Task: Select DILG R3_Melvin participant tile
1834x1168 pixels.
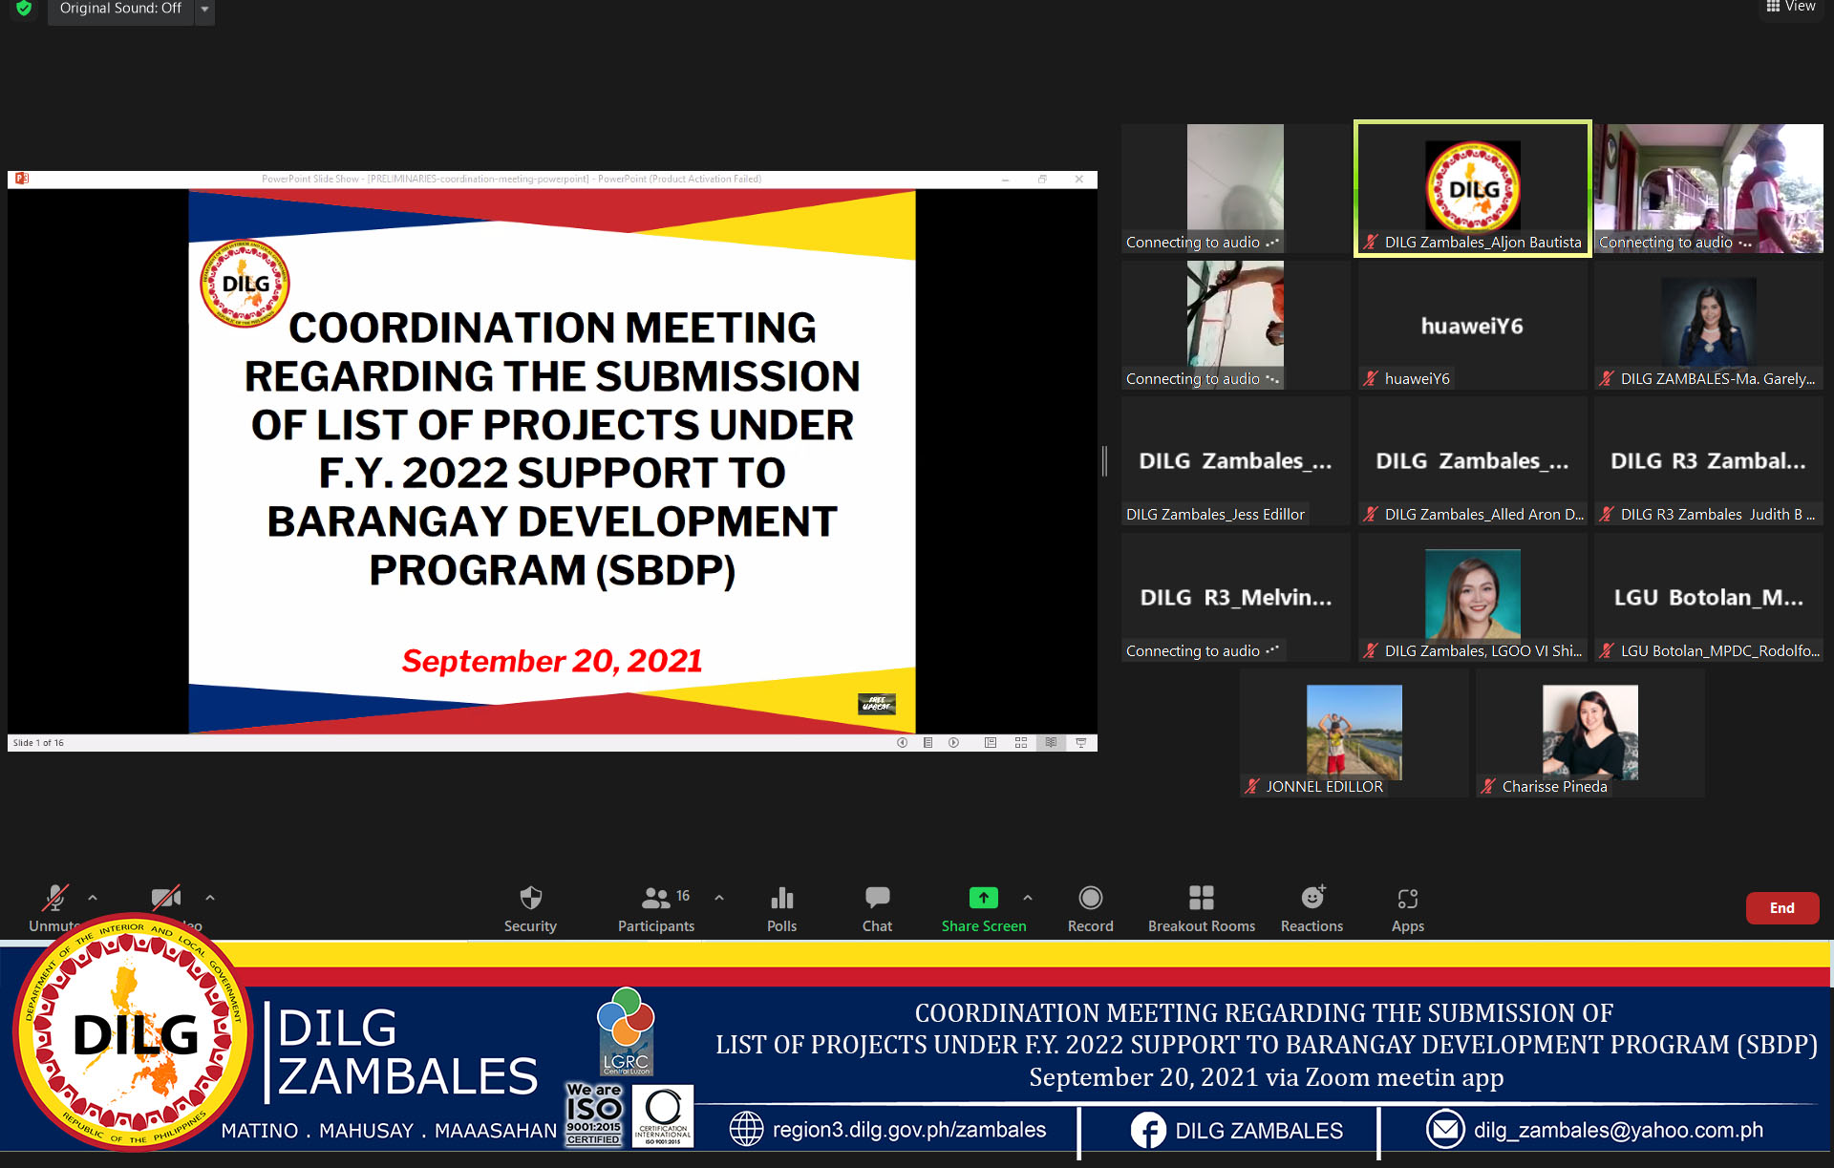Action: pos(1235,597)
